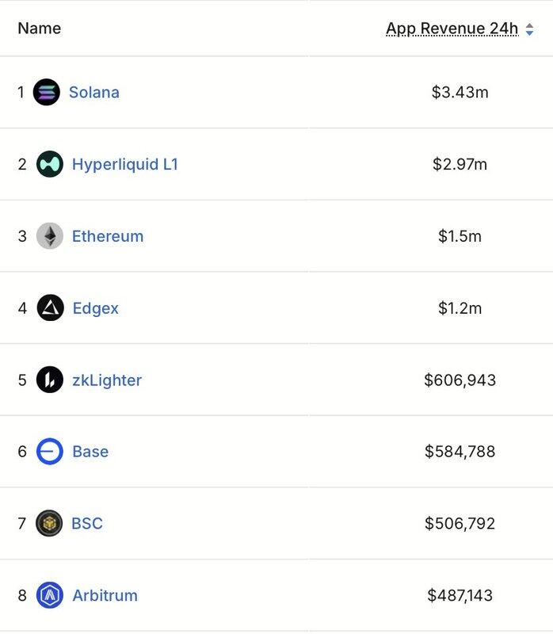Open the Arbitrum chain link

[105, 595]
